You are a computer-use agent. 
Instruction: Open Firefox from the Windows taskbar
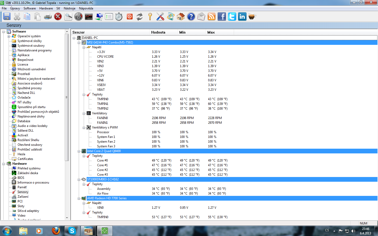(x=56, y=231)
